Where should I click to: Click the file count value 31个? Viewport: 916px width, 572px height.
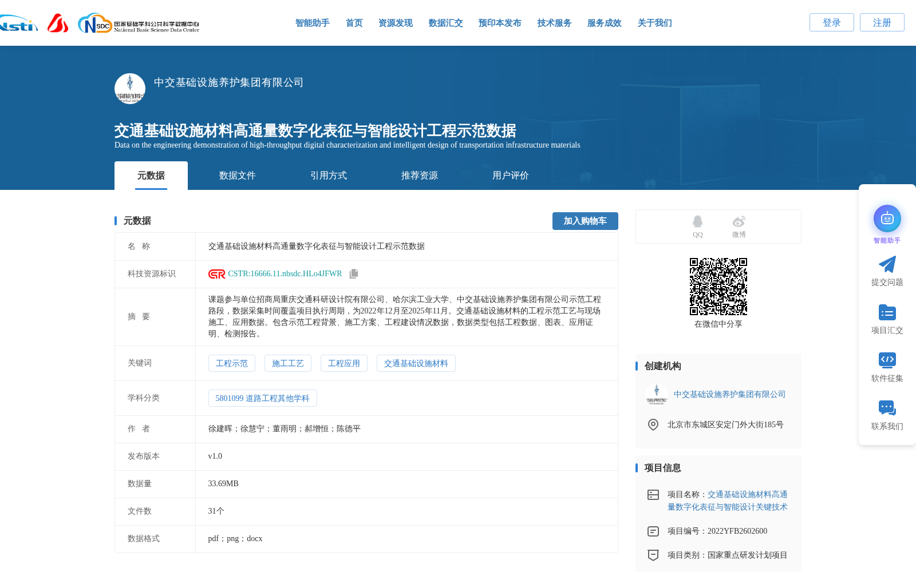pos(216,511)
